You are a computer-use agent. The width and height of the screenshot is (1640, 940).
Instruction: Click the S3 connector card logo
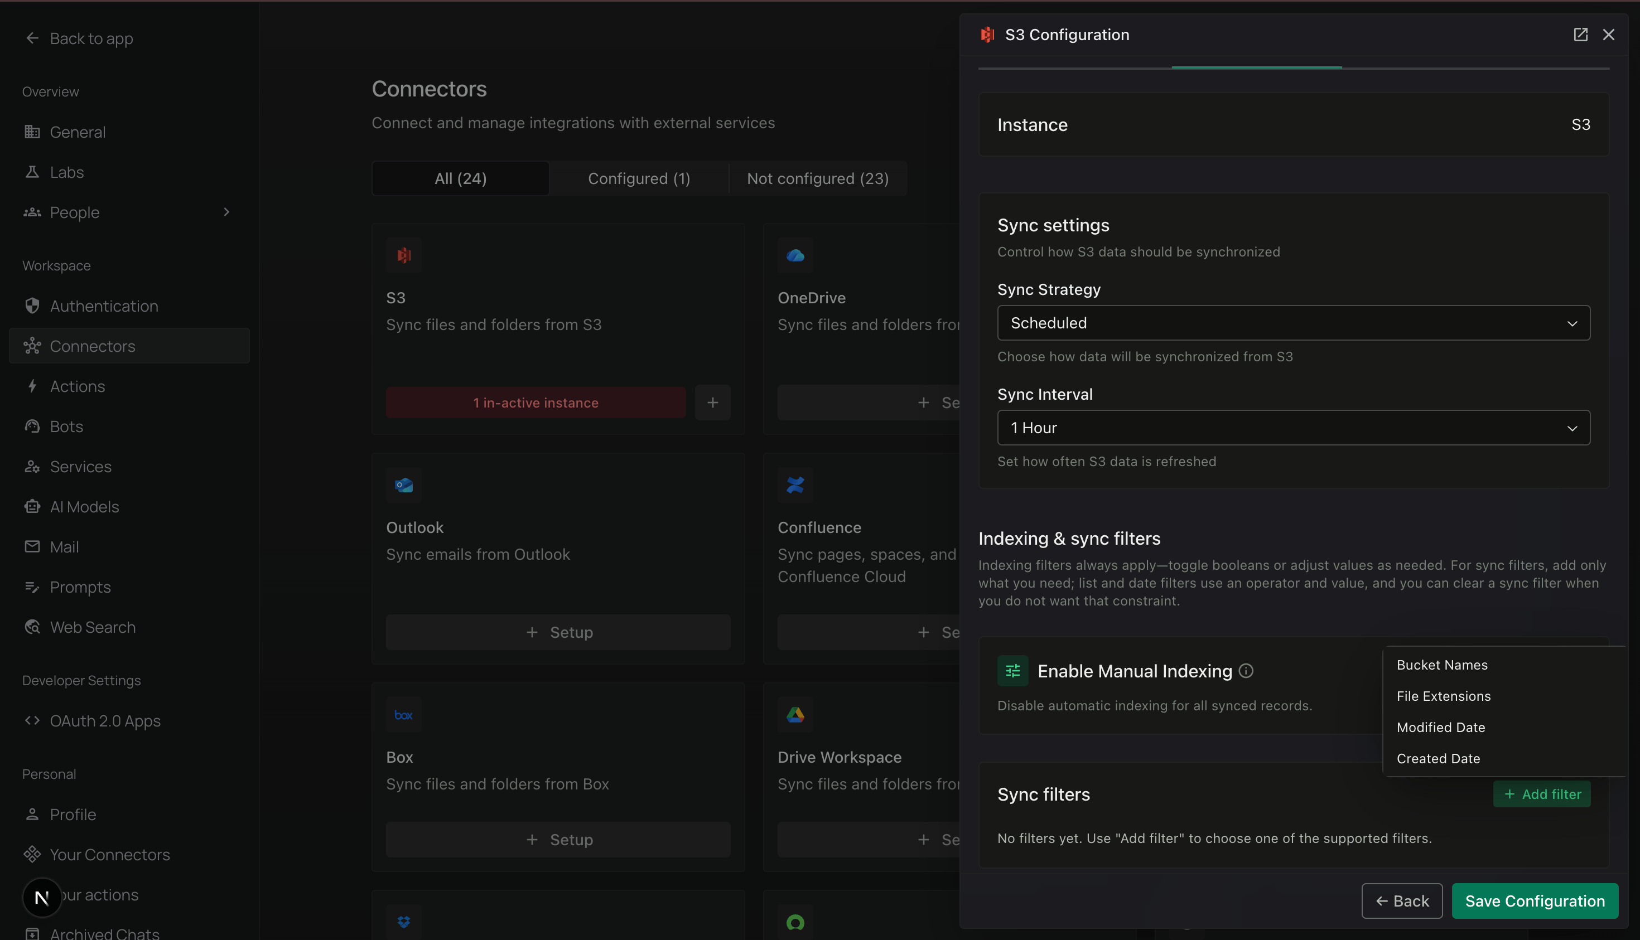tap(404, 255)
